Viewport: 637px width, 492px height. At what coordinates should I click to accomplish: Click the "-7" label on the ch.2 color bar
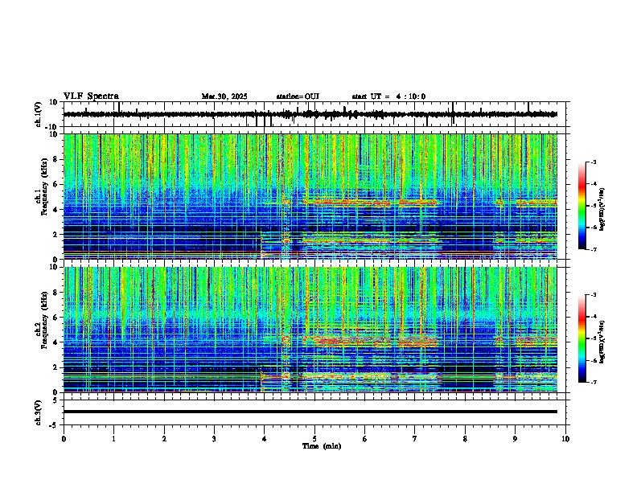click(x=593, y=383)
